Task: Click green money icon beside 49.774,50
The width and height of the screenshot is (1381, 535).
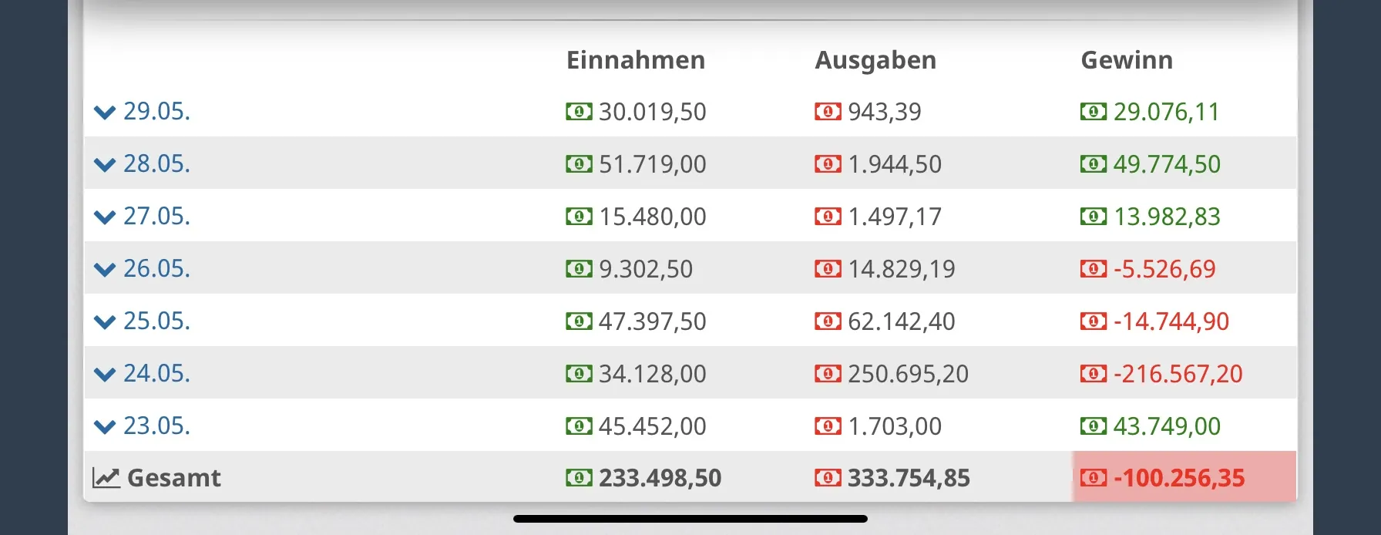Action: (x=1093, y=164)
